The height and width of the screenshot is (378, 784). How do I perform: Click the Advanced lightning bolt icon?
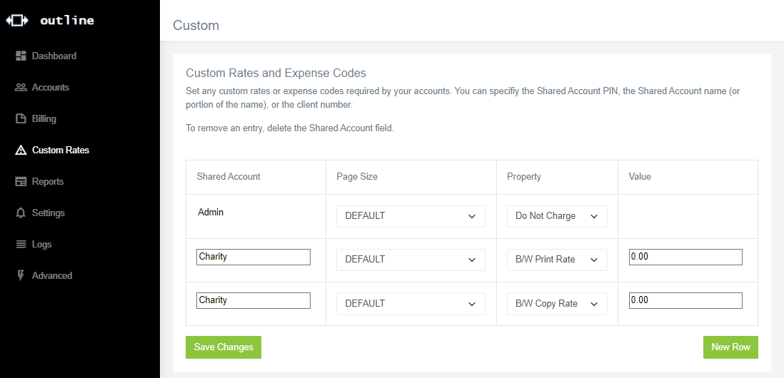pos(21,275)
